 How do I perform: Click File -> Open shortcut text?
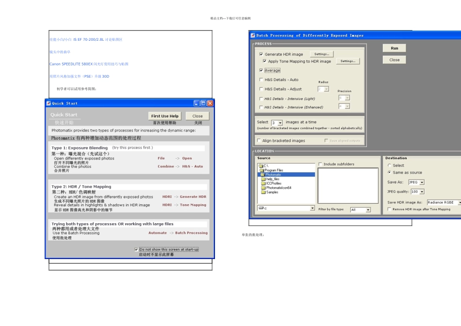coord(175,158)
